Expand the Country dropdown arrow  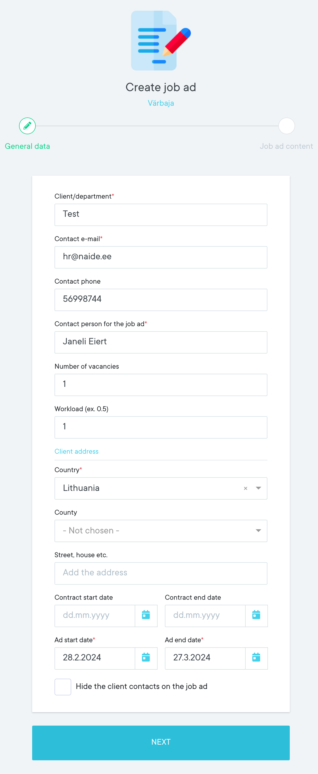pyautogui.click(x=258, y=488)
